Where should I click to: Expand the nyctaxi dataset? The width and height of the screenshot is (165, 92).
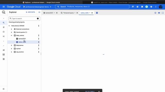[11, 49]
